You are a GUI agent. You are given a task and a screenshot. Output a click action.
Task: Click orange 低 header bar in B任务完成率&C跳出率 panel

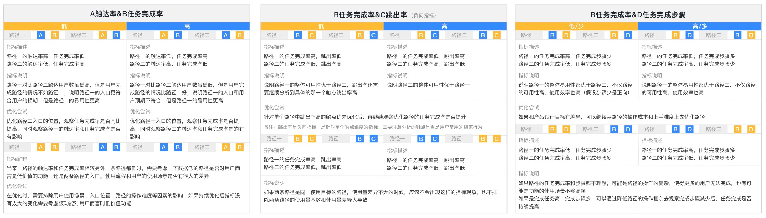pos(321,26)
